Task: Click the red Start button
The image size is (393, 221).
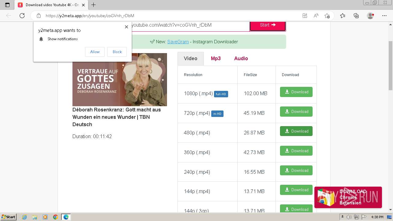Action: coord(268,25)
